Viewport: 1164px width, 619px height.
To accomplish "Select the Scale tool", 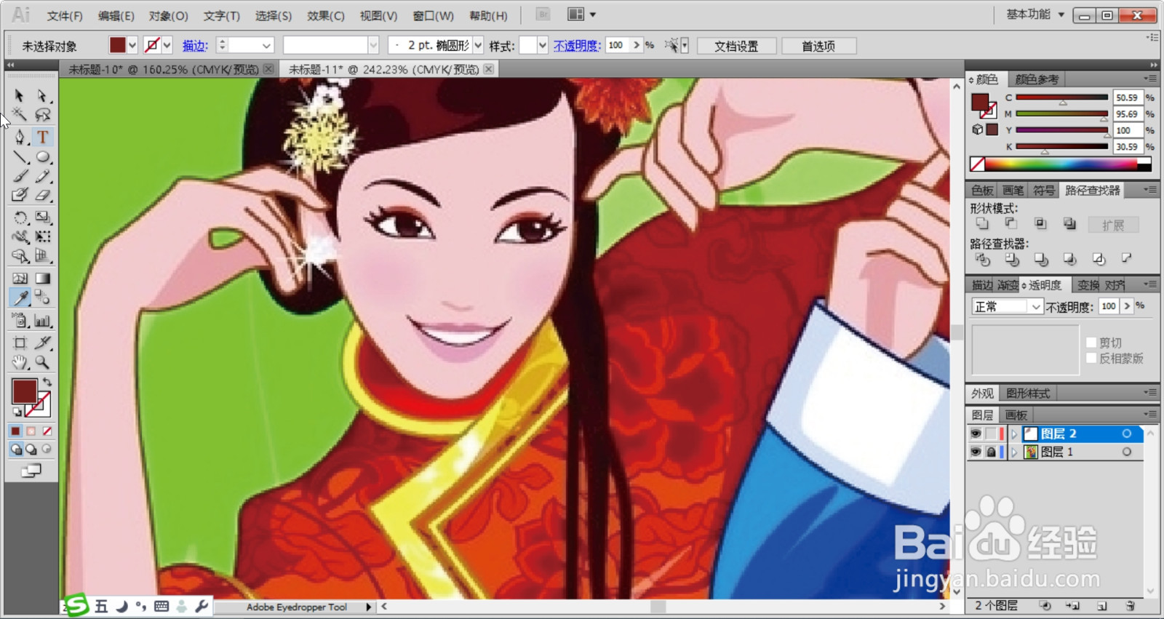I will pyautogui.click(x=42, y=217).
